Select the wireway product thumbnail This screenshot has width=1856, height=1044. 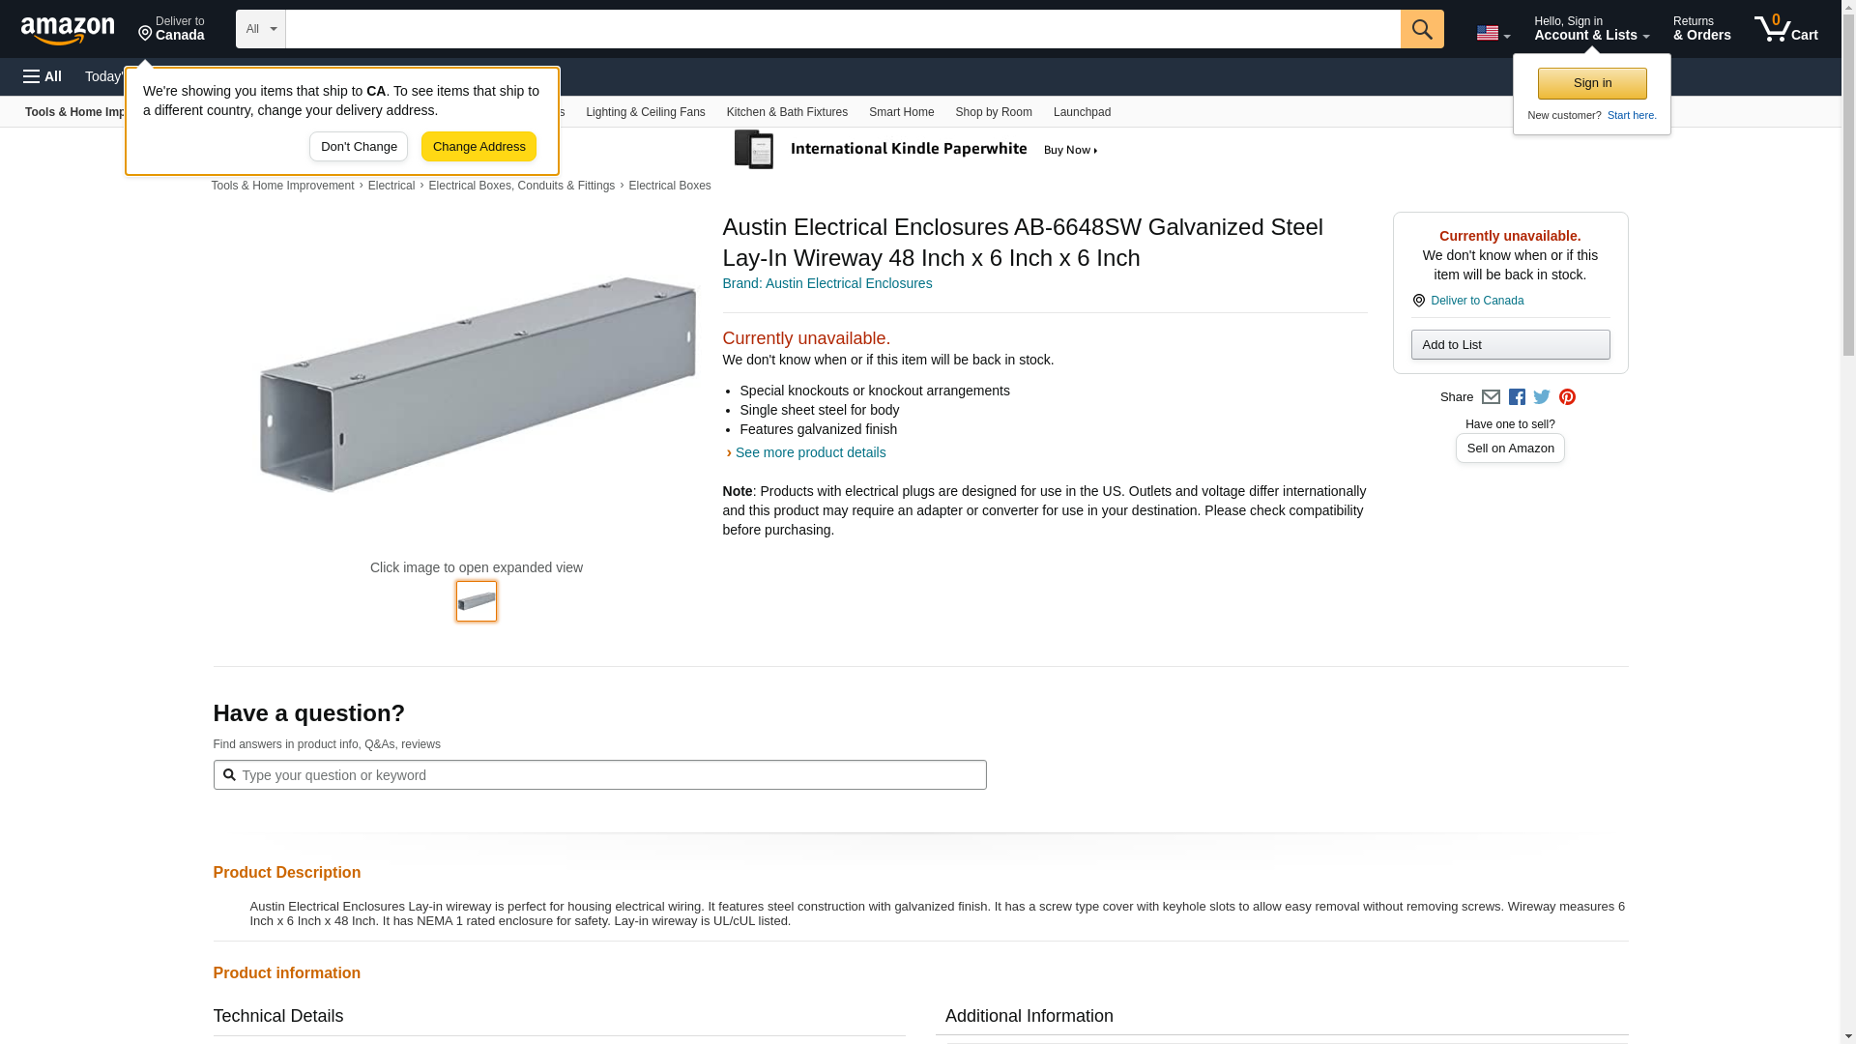tap(477, 601)
